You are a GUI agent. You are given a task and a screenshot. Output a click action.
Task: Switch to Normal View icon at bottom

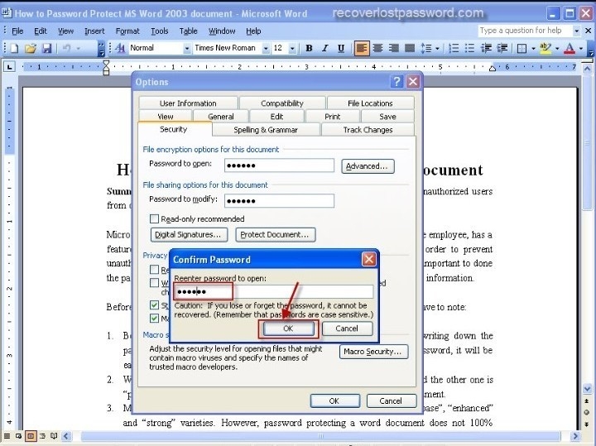[x=7, y=436]
